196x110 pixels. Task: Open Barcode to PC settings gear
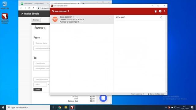tap(160, 11)
